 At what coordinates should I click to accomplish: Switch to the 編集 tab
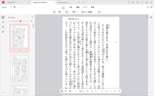[78, 7]
